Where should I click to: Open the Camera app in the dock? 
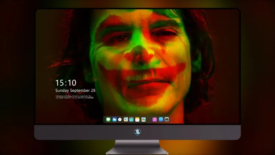click(167, 119)
